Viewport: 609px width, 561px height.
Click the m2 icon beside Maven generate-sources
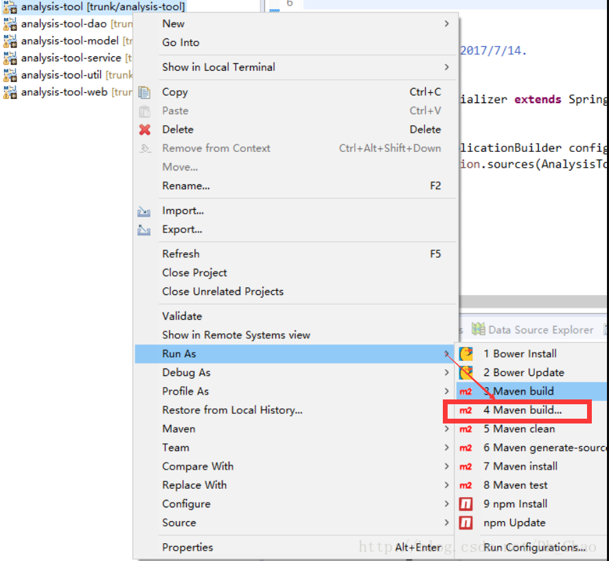click(x=466, y=448)
